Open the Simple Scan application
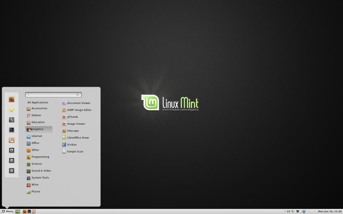The image size is (343, 214). (x=75, y=152)
